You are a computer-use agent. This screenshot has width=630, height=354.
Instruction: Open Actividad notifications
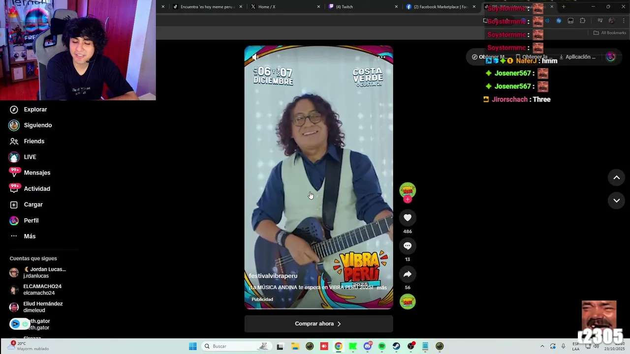(30, 189)
